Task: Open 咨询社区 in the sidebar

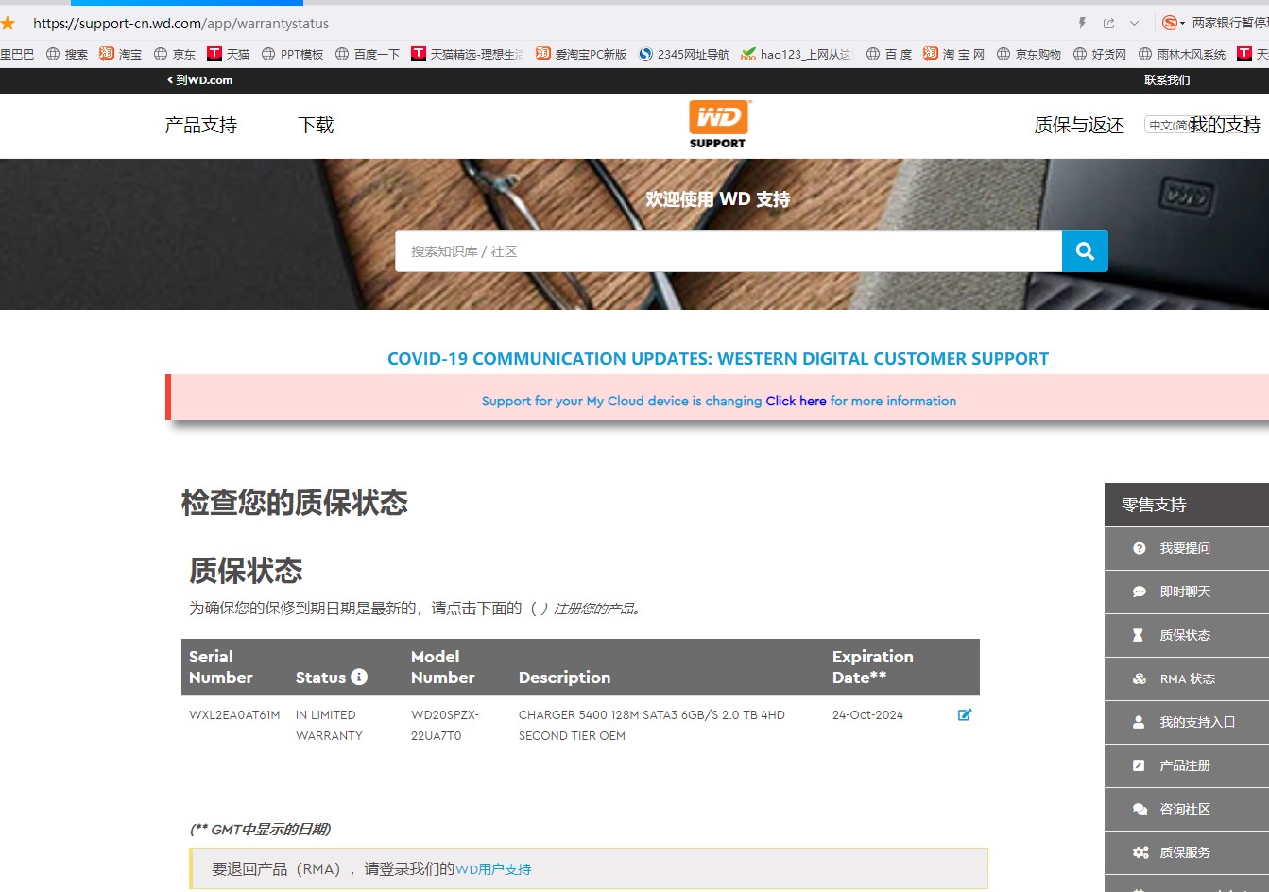Action: pos(1187,809)
